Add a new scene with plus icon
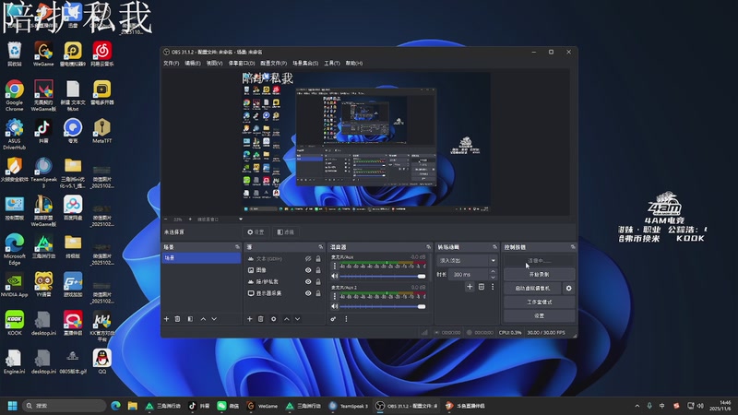Image resolution: width=738 pixels, height=415 pixels. click(x=166, y=319)
